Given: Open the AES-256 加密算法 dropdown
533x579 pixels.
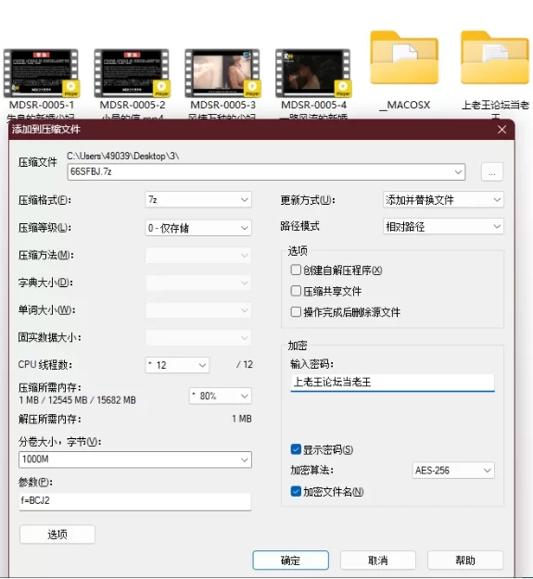Looking at the screenshot, I should 453,471.
